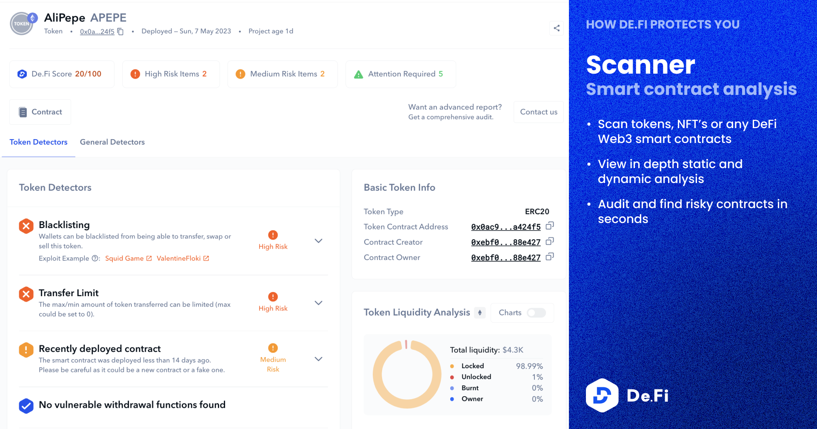Toggle the Charts switch on
The width and height of the screenshot is (817, 429).
[x=536, y=313]
